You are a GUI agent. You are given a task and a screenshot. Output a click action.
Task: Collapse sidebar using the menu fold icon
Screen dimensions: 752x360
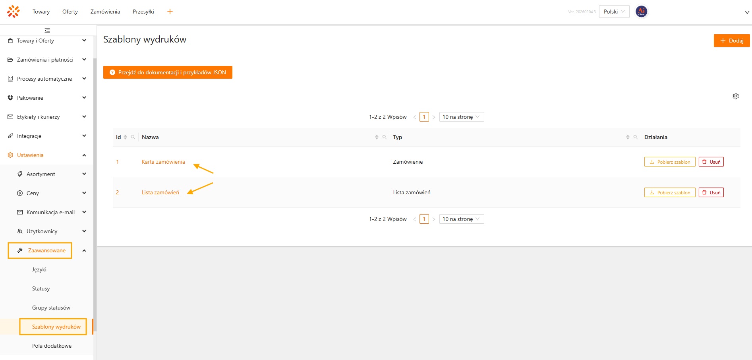click(x=47, y=31)
